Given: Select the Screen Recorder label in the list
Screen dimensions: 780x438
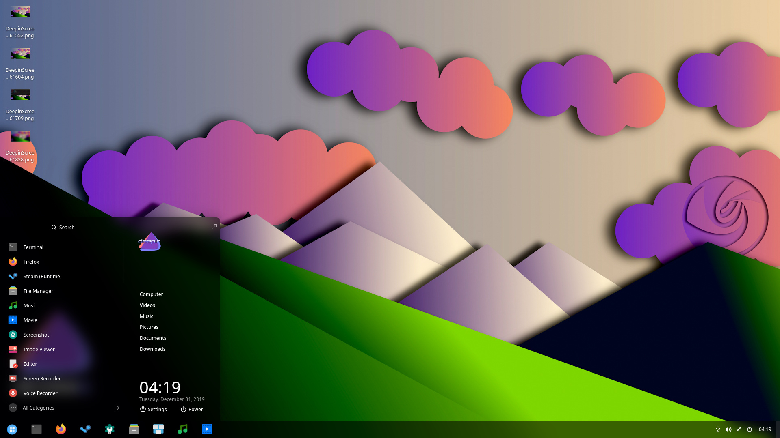Looking at the screenshot, I should (42, 378).
